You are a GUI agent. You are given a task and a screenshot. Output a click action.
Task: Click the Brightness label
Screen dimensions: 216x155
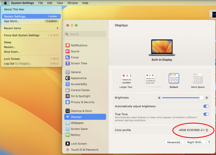(x=122, y=98)
